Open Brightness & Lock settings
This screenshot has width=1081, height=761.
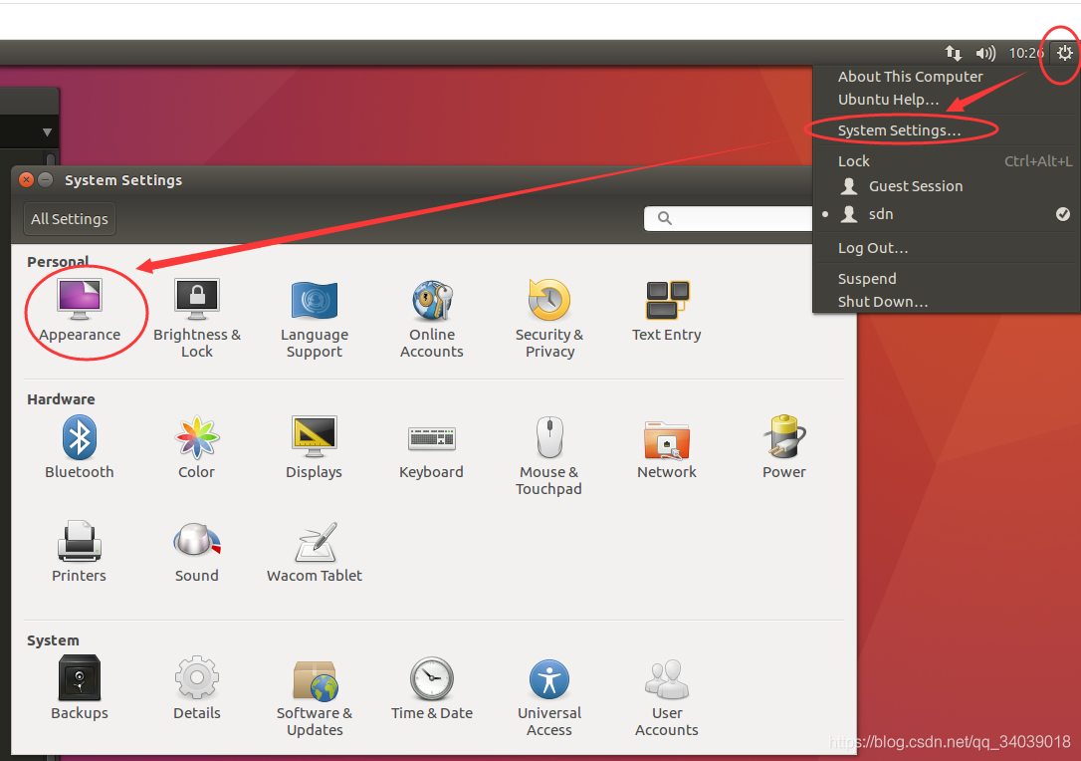(x=197, y=318)
